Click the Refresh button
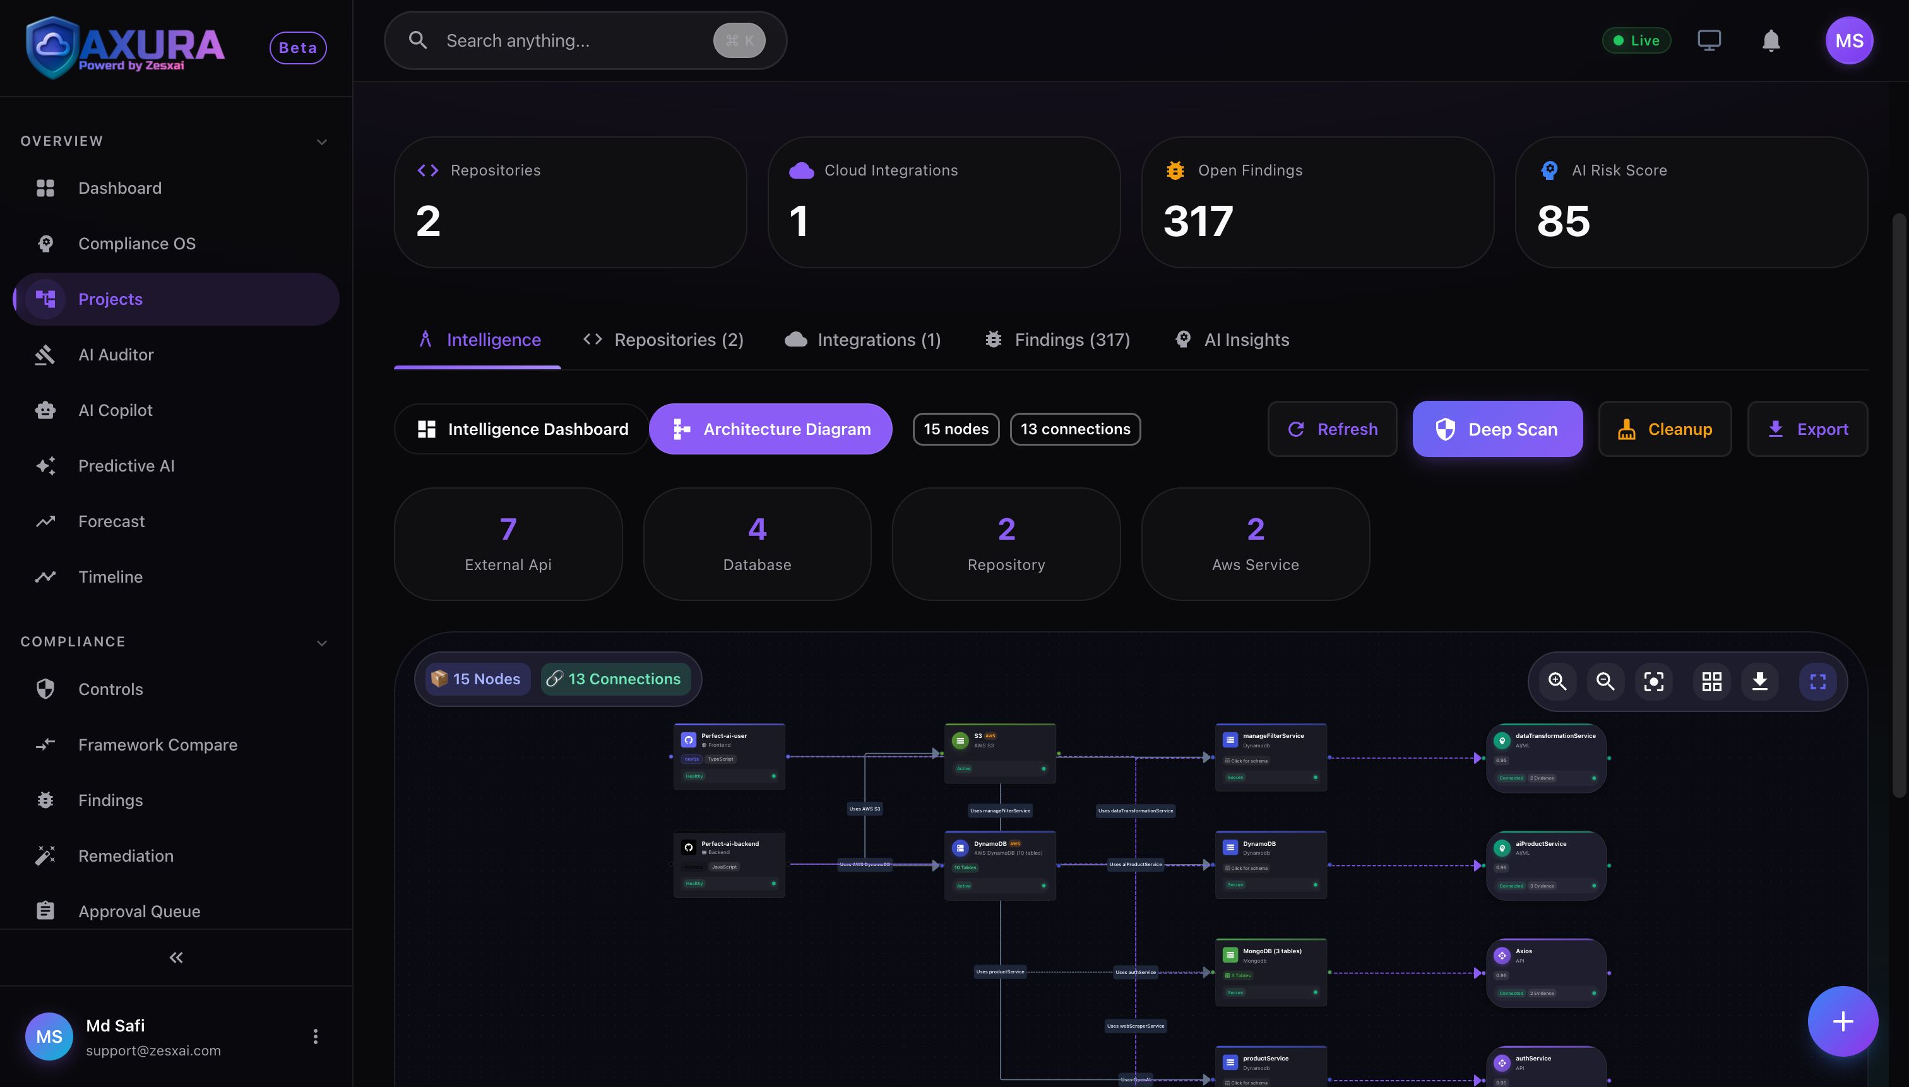The width and height of the screenshot is (1909, 1087). tap(1332, 429)
